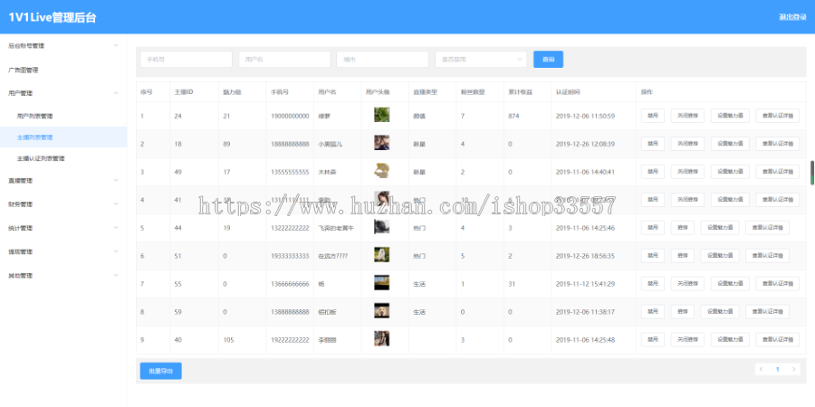Click 设置魅力值 for host ID 40
This screenshot has height=407, width=815.
730,339
